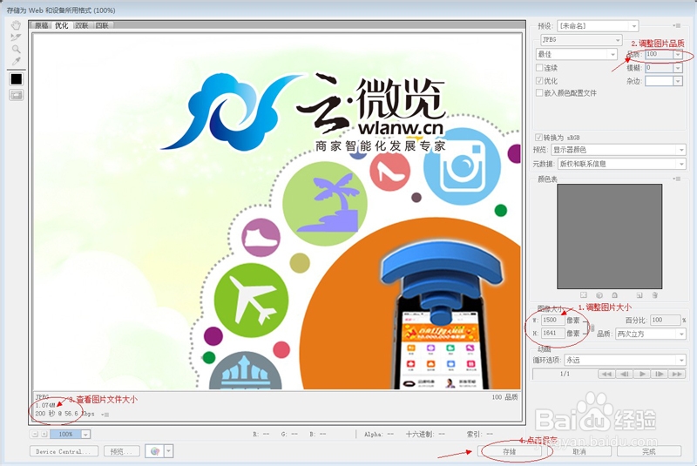Toggle the 转换为 sRGB checkbox
Viewport: 697px width, 466px height.
click(x=538, y=138)
